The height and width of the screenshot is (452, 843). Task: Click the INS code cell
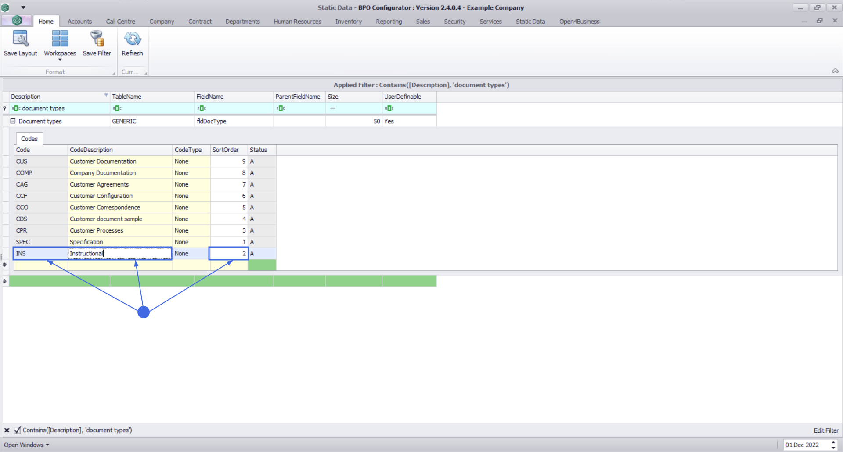(41, 253)
